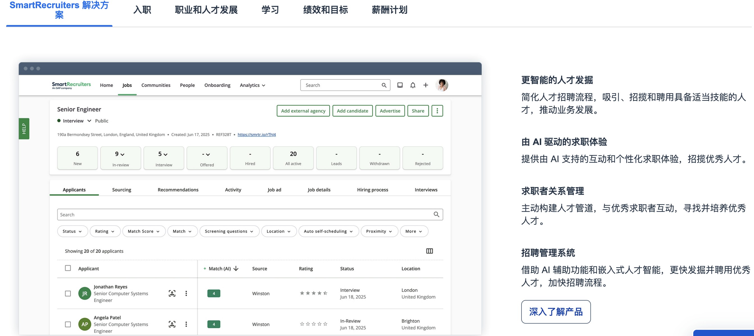Click the JR applicant avatar
Viewport: 754px width, 336px height.
click(85, 293)
